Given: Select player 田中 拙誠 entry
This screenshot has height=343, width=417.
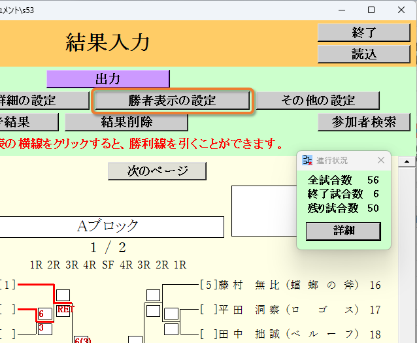Looking at the screenshot, I should [x=289, y=335].
